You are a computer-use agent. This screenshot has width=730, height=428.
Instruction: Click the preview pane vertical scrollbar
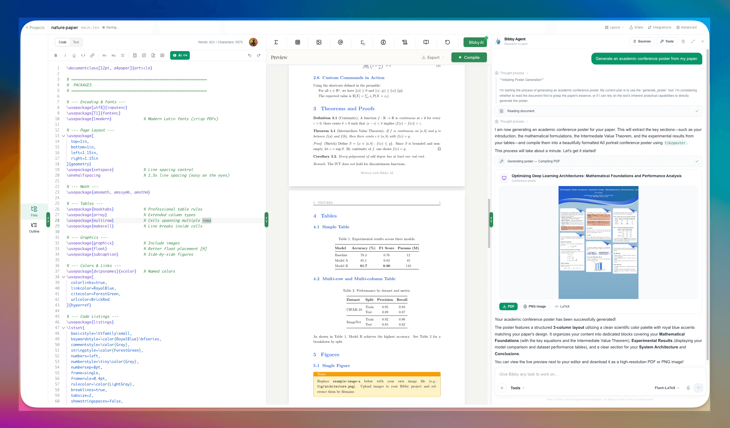pyautogui.click(x=489, y=223)
